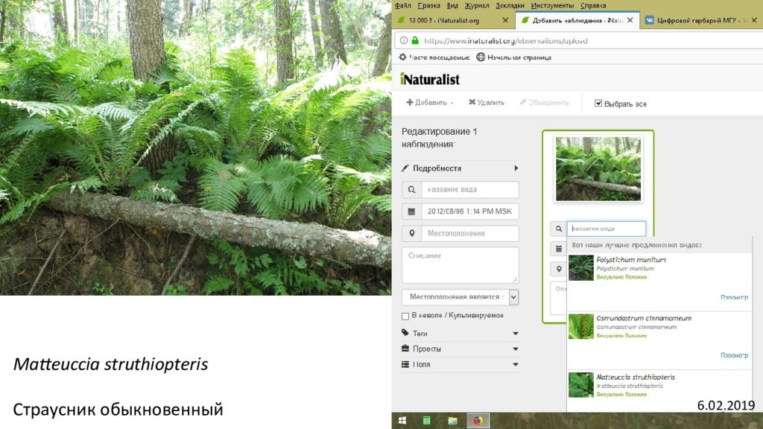This screenshot has width=763, height=429.
Task: Click the calendar icon on observation card
Action: 559,249
